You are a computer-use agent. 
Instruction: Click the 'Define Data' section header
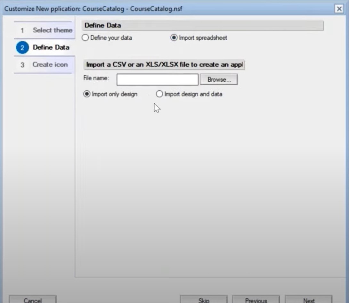pyautogui.click(x=202, y=26)
